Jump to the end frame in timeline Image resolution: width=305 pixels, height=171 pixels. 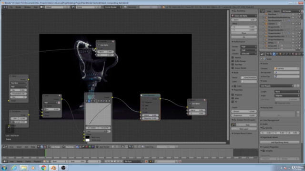click(121, 161)
